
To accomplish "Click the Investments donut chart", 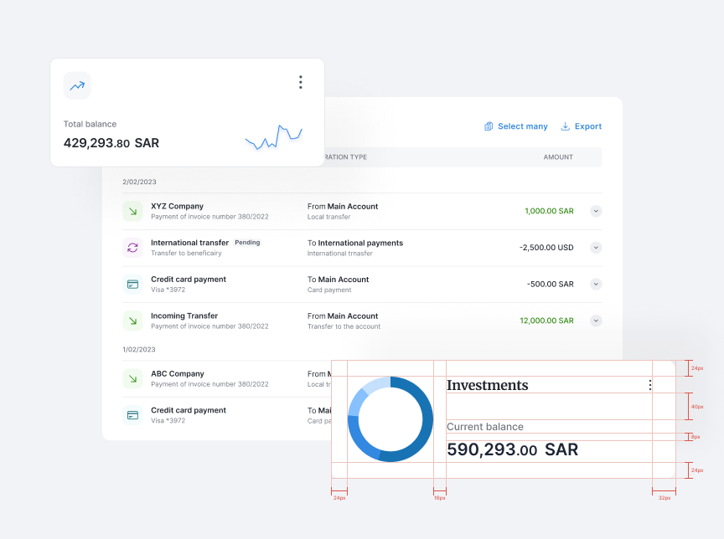I will [x=390, y=419].
